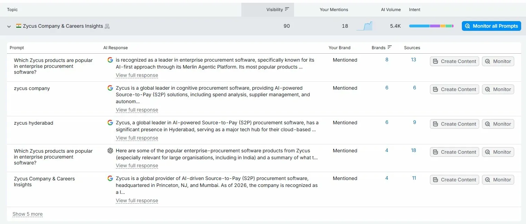Create Content for ChatGPT products prompt row
Viewport: 526px width, 224px height.
pos(455,152)
